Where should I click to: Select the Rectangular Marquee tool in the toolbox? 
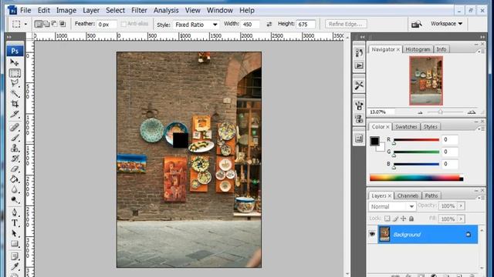15,73
